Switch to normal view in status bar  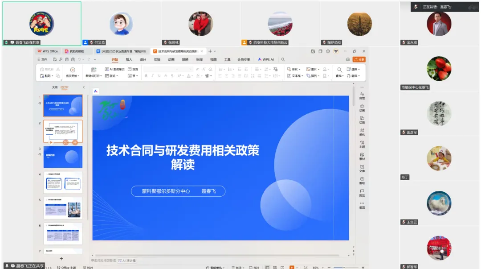267,268
